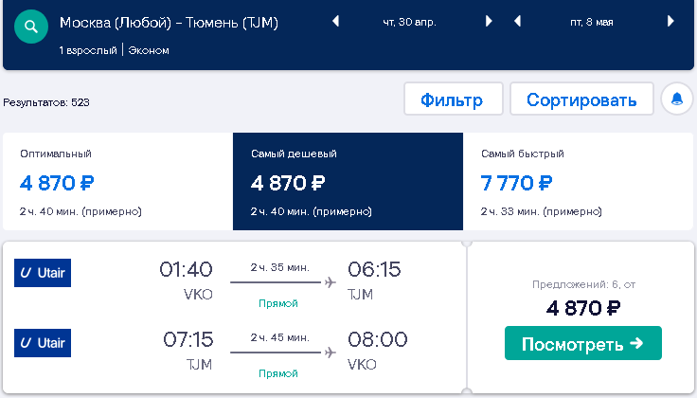The height and width of the screenshot is (398, 697).
Task: Click 1 взрослый Эконом passenger info
Action: pyautogui.click(x=115, y=50)
